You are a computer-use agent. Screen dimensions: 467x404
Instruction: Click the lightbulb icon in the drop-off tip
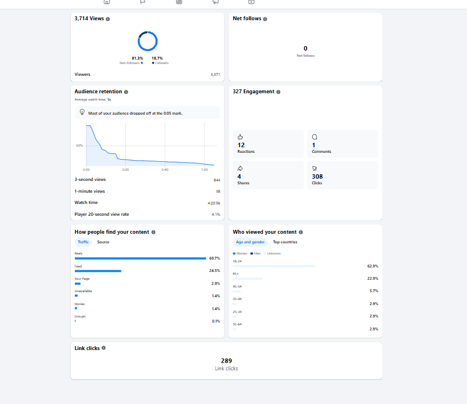tap(82, 112)
